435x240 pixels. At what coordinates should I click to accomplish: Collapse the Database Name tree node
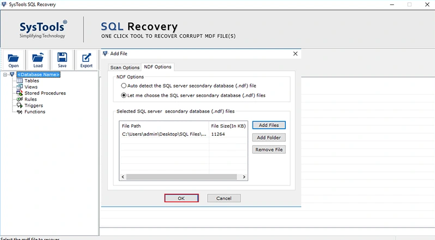pos(5,75)
